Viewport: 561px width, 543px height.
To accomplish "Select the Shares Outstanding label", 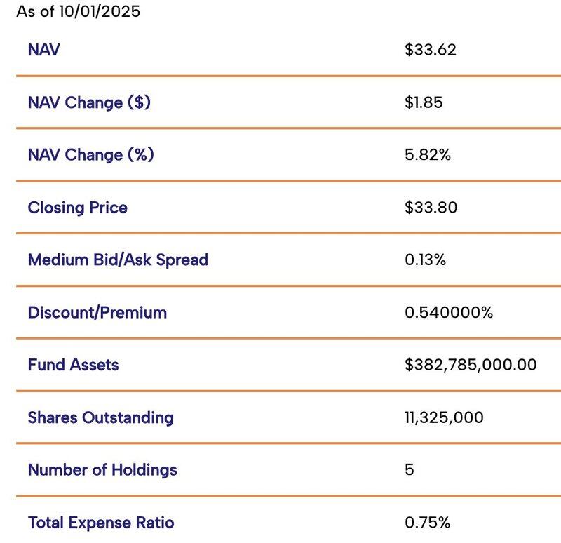I will 100,417.
